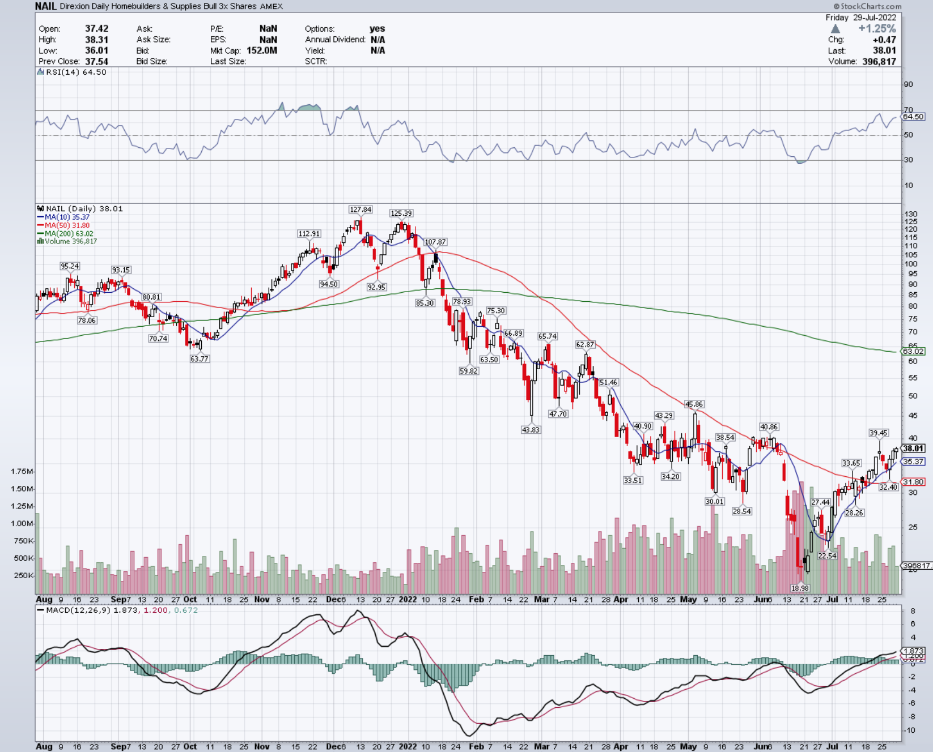Click the NAIL ticker symbol in header
933x752 pixels.
point(45,6)
